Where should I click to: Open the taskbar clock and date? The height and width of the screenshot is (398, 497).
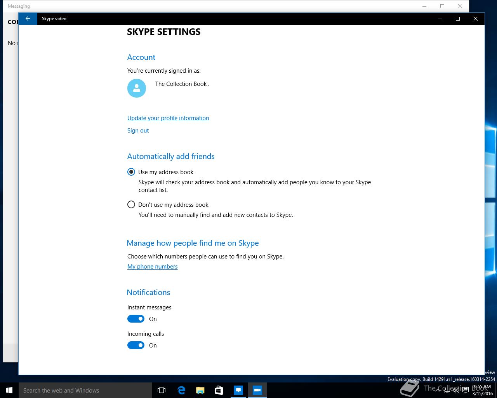click(482, 390)
